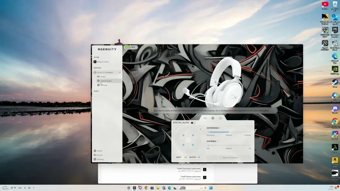Open the NVIDIA App desktop shortcut
This screenshot has height=191, width=340.
coord(335,71)
